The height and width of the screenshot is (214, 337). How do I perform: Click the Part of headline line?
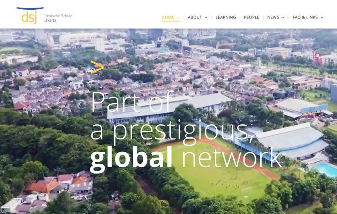pyautogui.click(x=132, y=102)
